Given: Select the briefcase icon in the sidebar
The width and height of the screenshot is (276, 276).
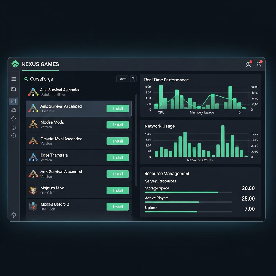Looking at the screenshot, I should pos(13,89).
